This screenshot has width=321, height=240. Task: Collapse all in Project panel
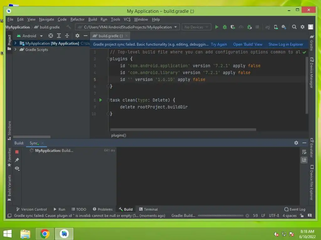[67, 36]
